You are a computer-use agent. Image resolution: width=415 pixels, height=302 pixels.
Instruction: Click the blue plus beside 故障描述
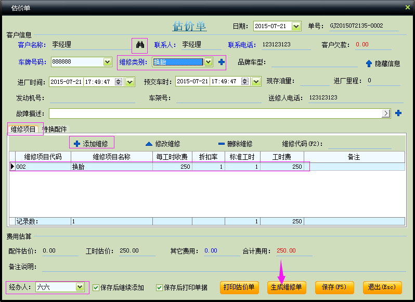[398, 113]
